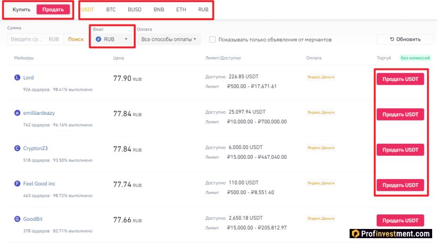This screenshot has height=243, width=437.
Task: Click Яндекс.Деньги tag in Lord's row
Action: [321, 77]
